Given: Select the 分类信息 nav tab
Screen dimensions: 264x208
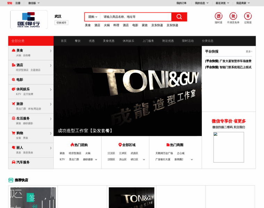Looking at the screenshot, I should (x=208, y=41).
